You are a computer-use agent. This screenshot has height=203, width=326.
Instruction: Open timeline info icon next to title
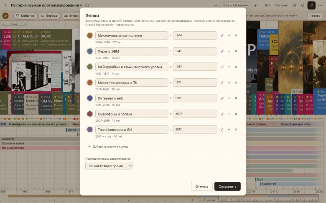pos(87,5)
